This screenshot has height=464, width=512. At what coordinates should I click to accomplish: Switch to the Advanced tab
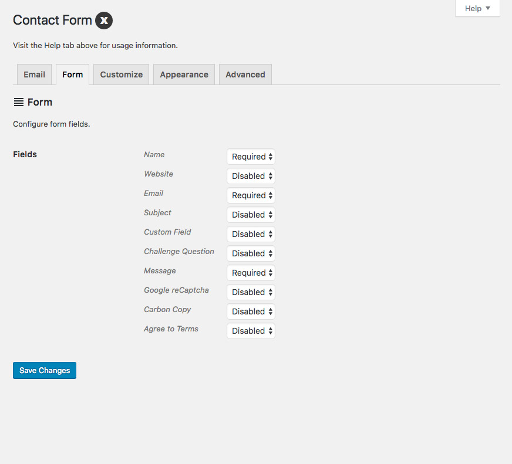tap(245, 74)
